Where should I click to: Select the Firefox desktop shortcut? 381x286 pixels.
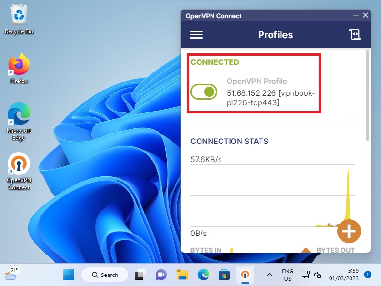tap(19, 68)
